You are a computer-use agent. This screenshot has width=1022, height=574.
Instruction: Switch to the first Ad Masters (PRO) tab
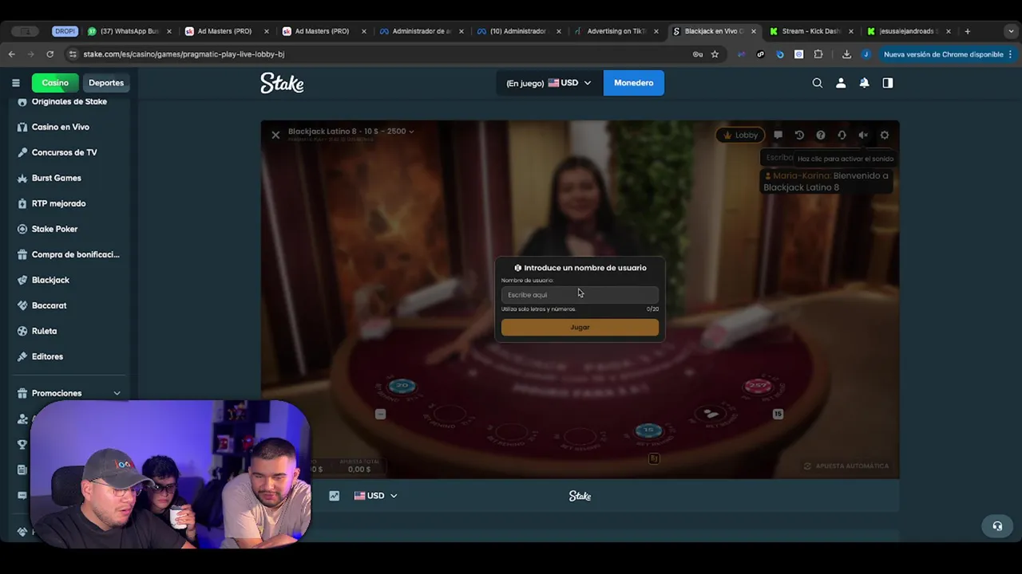(x=225, y=31)
